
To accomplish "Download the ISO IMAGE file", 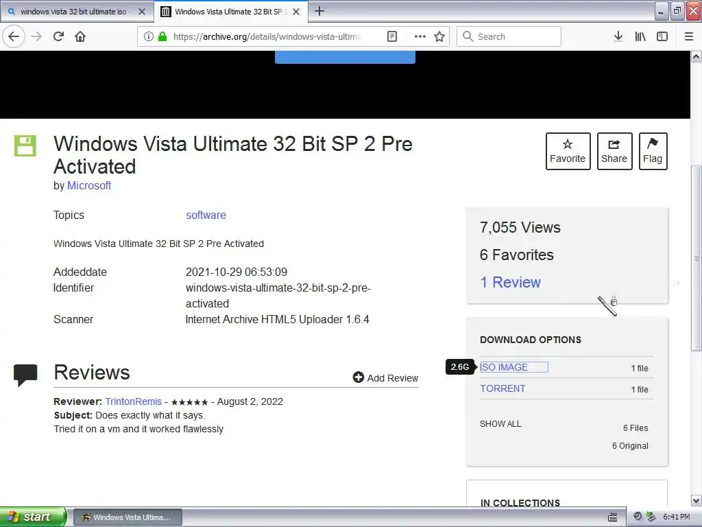I will tap(504, 367).
